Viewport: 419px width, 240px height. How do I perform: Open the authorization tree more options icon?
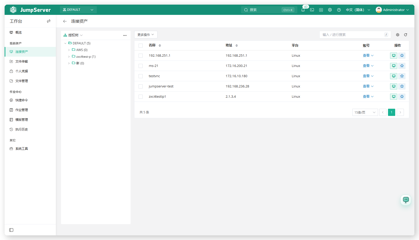[125, 35]
